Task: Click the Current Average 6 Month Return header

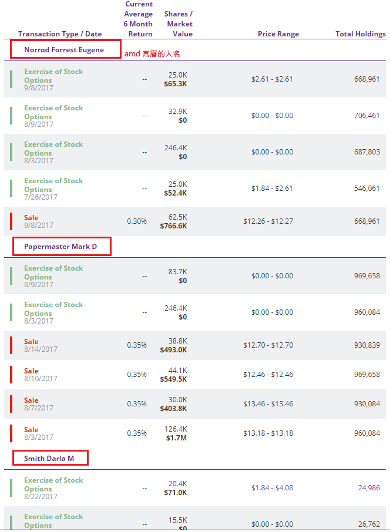Action: 139,19
